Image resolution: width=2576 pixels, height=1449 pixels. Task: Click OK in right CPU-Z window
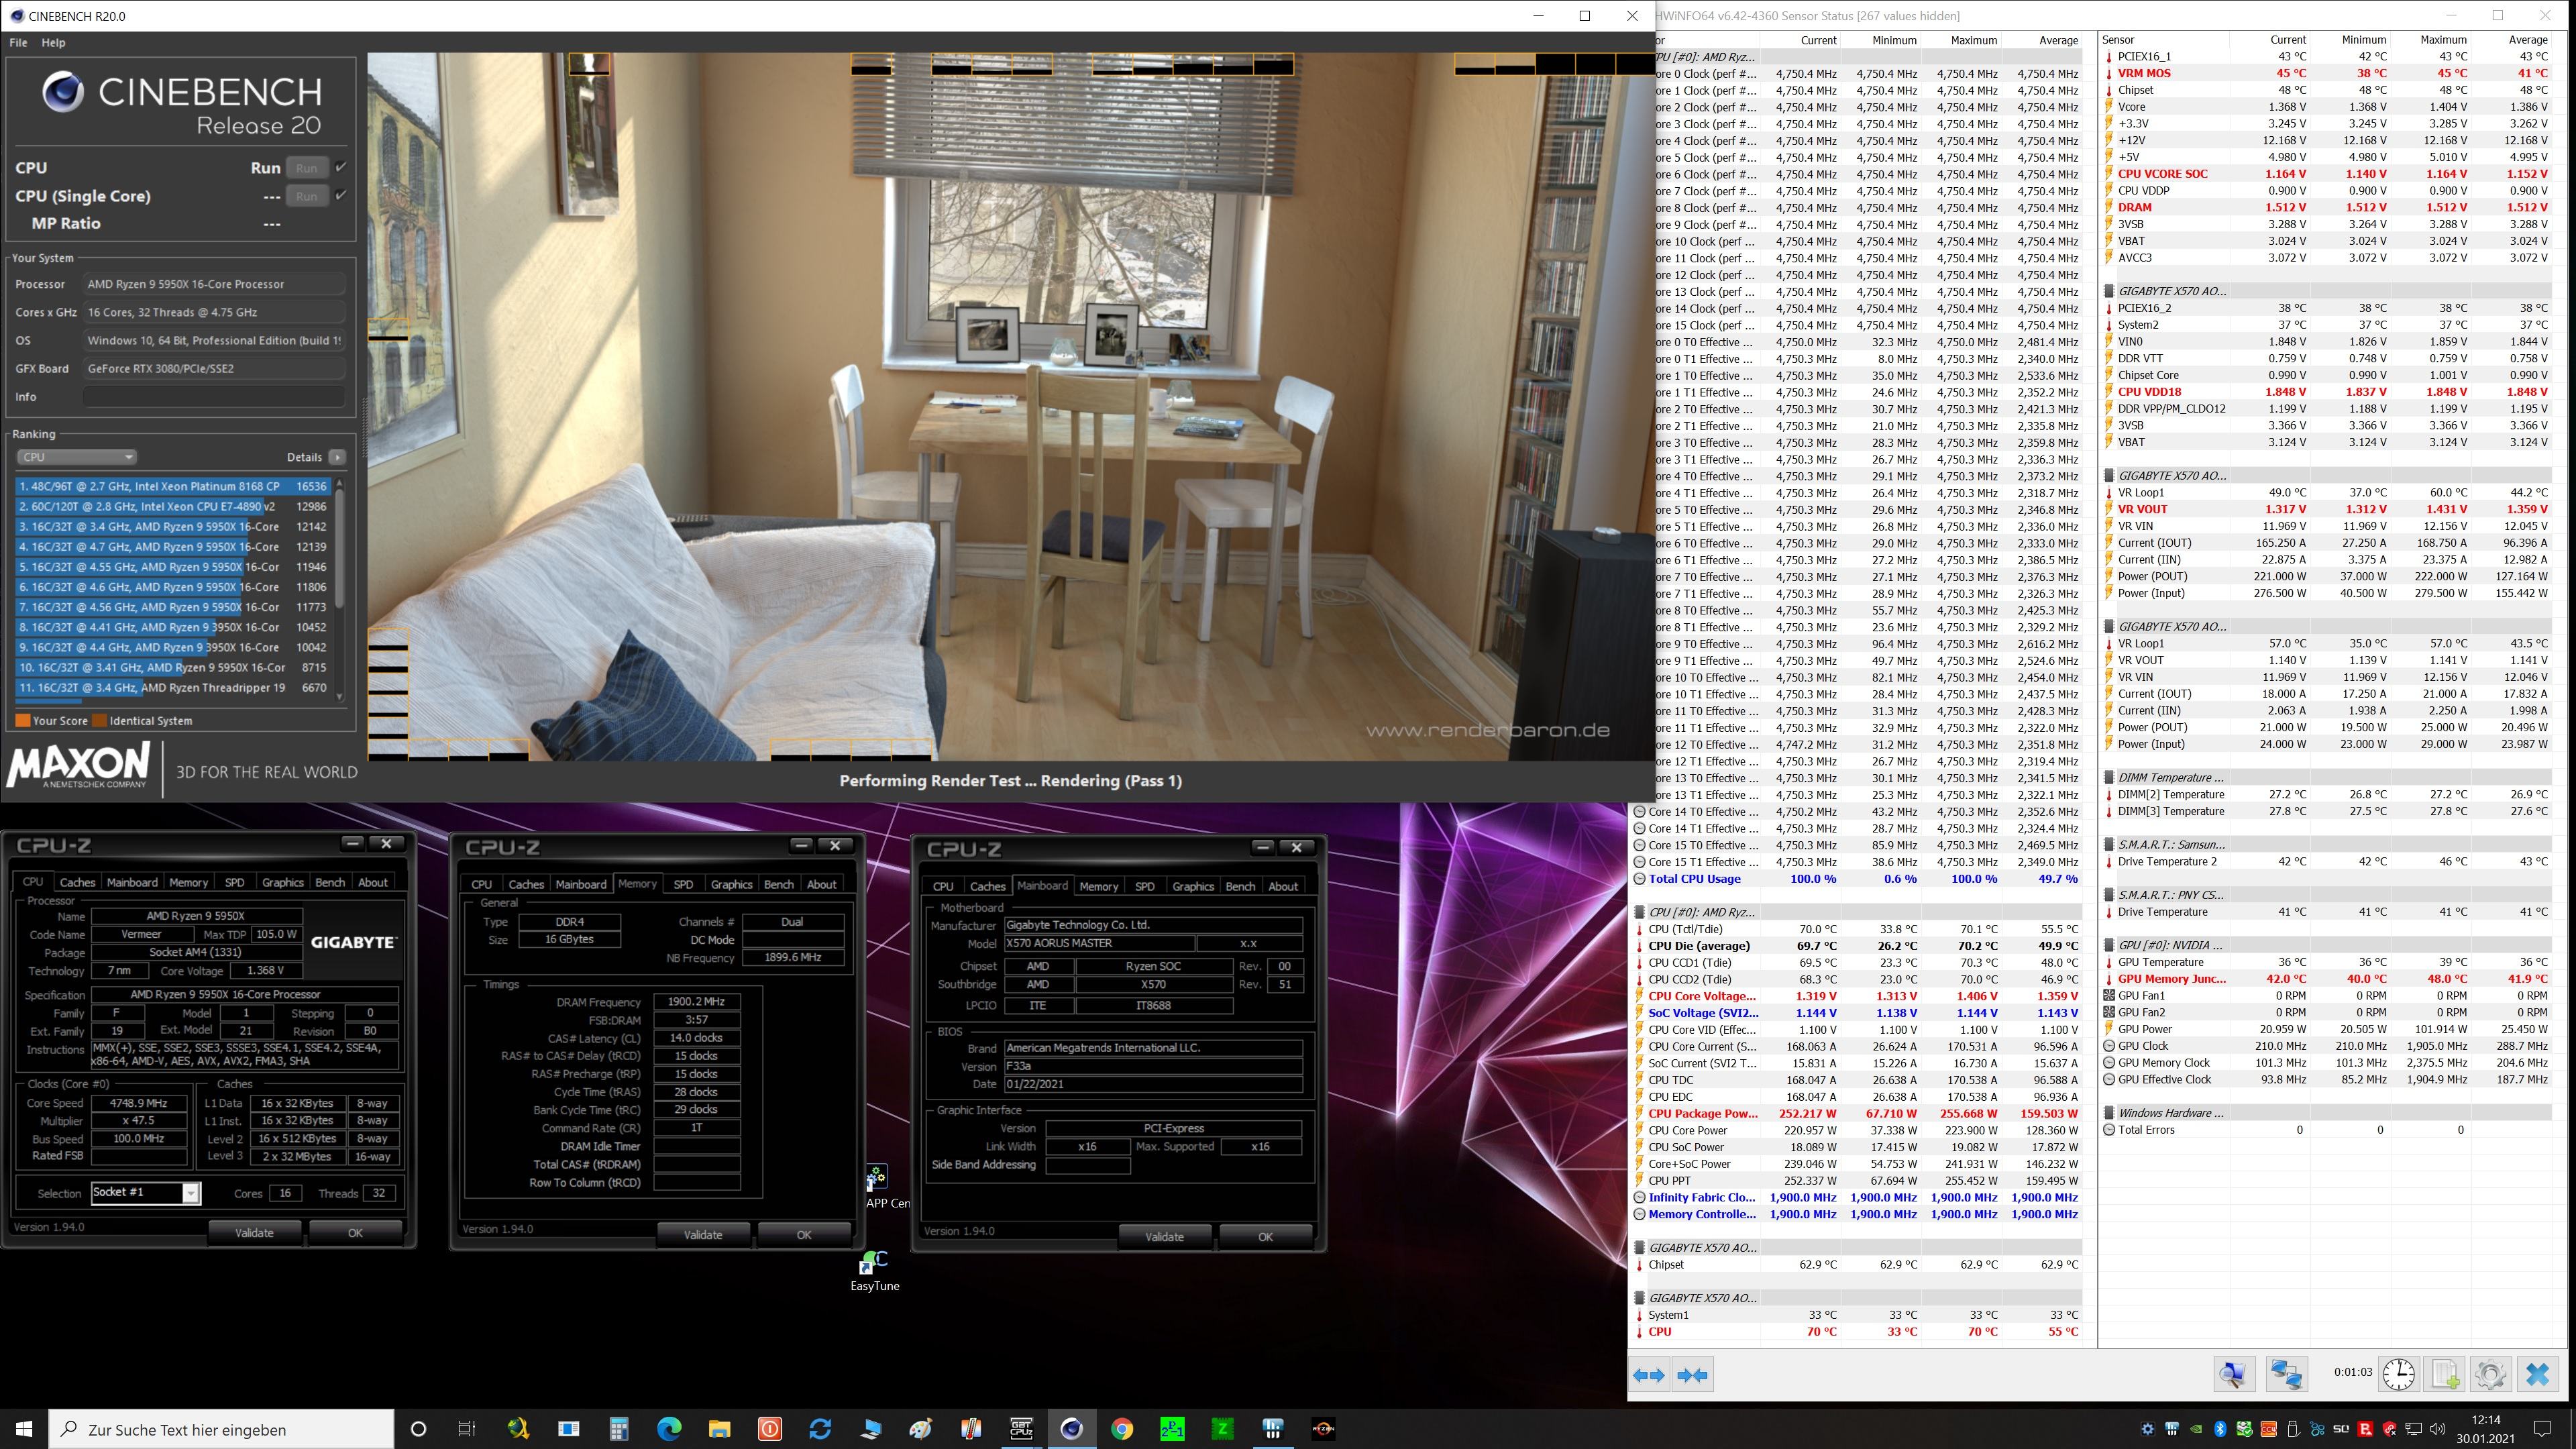(1265, 1236)
